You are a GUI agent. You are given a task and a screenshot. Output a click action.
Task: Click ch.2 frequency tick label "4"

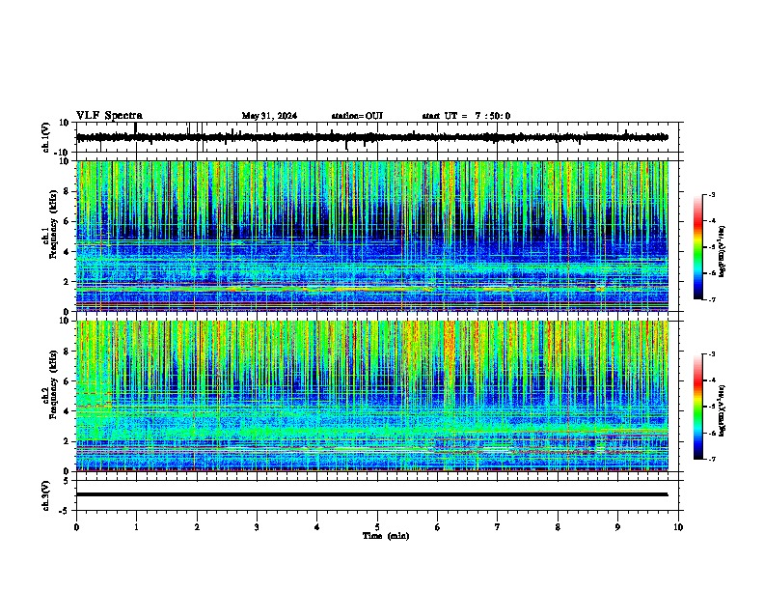coord(67,411)
